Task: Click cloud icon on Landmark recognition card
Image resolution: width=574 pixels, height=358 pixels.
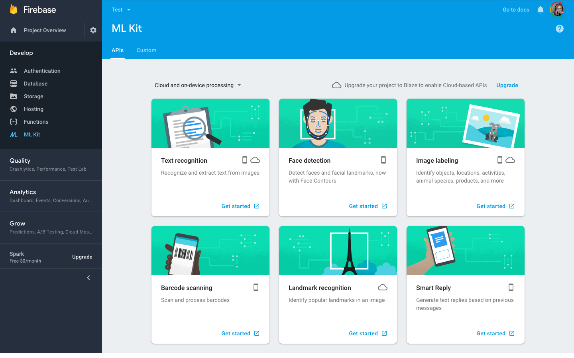Action: pos(383,287)
